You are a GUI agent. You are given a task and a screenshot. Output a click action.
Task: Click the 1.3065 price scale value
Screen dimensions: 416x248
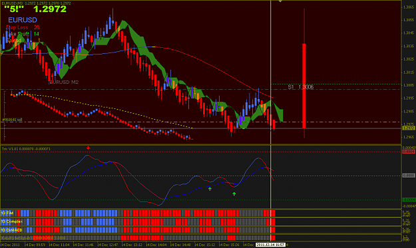(x=409, y=7)
